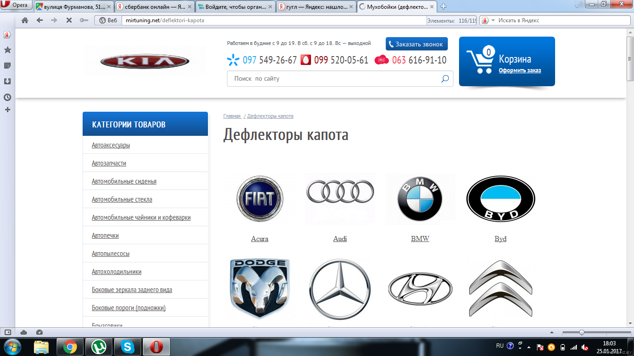Open the Автохолодильники category
The width and height of the screenshot is (634, 356).
(x=116, y=272)
